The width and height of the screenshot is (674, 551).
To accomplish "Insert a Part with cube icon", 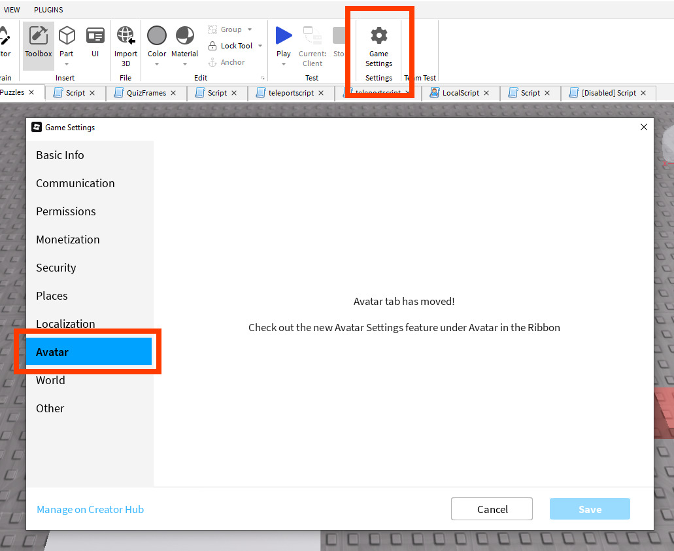I will 67,41.
